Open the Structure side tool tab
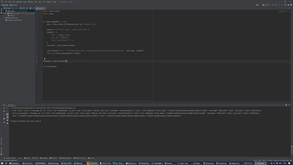This screenshot has height=165, width=293. click(1, 141)
